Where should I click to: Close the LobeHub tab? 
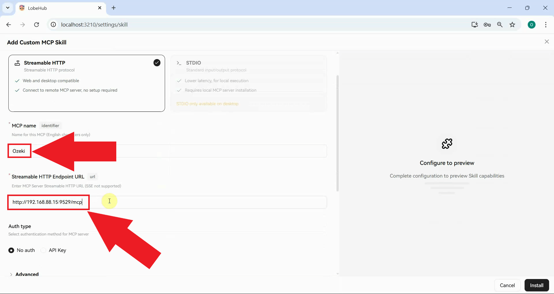[x=100, y=8]
